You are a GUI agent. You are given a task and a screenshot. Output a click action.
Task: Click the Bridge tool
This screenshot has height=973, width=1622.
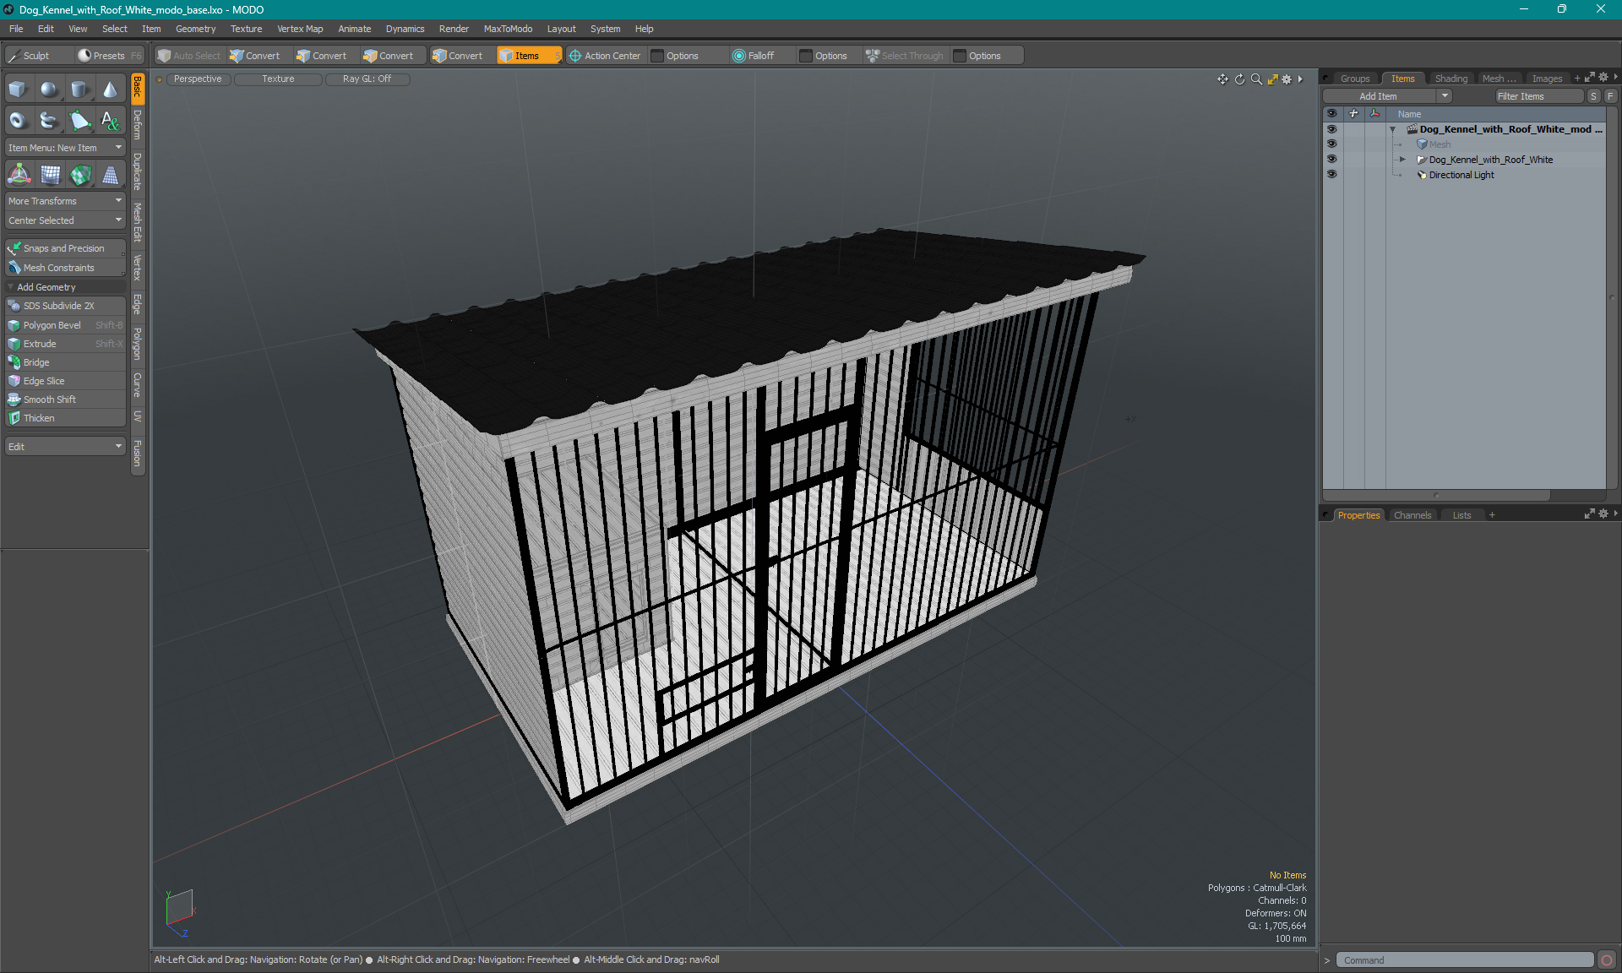(65, 362)
